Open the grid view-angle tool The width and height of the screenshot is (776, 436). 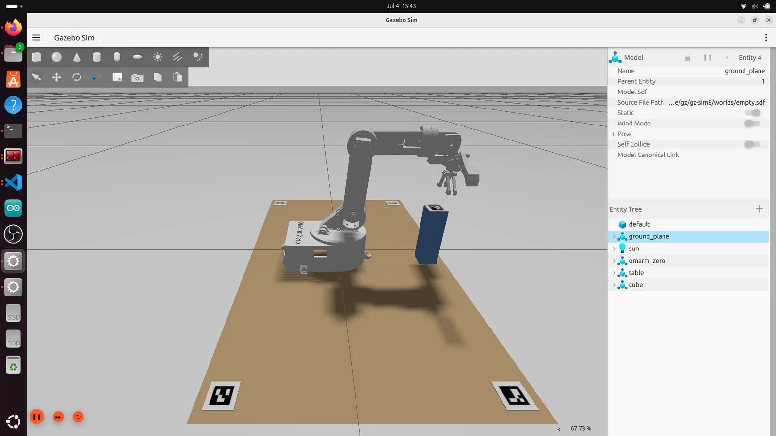point(117,78)
